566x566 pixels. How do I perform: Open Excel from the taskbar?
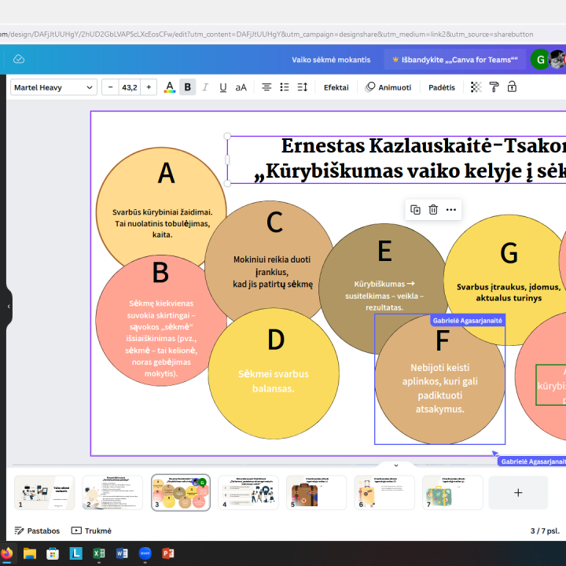tap(99, 553)
